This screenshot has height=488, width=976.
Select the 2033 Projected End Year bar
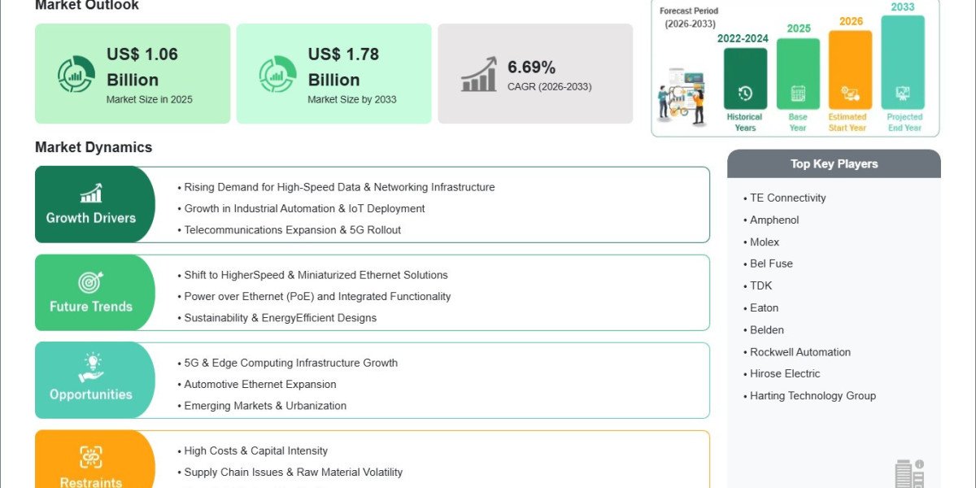coord(903,63)
